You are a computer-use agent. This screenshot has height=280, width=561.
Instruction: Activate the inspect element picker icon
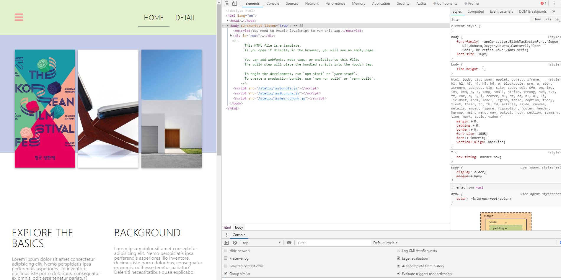[227, 4]
